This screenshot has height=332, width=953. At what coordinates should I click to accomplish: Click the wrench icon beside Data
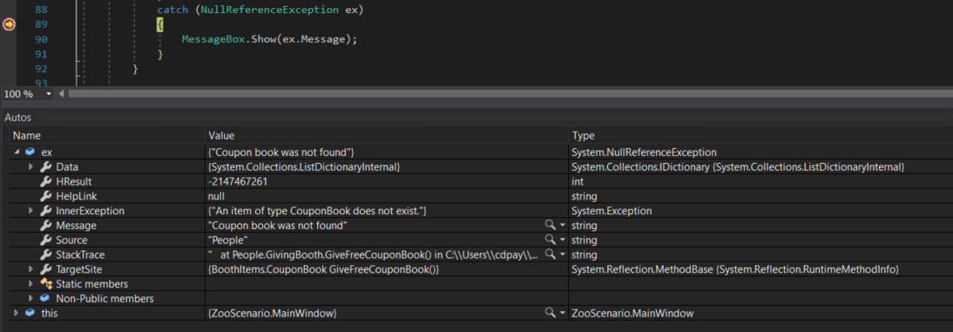[x=45, y=166]
